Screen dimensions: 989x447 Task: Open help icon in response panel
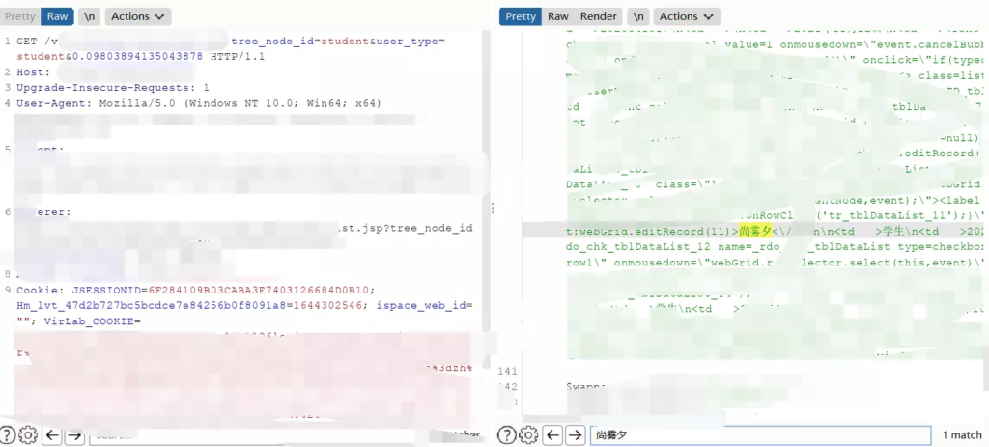coord(506,435)
